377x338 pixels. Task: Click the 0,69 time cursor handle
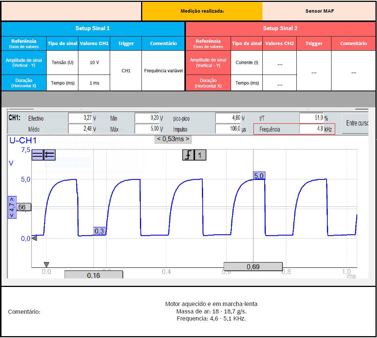pyautogui.click(x=253, y=266)
